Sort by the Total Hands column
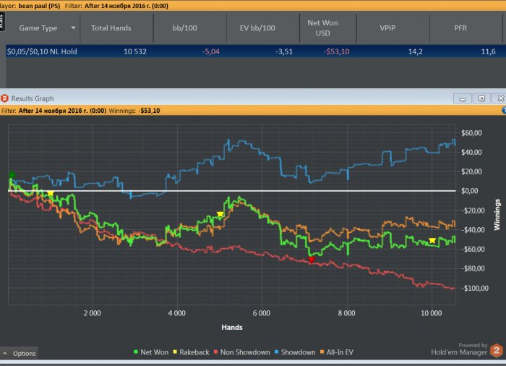The width and height of the screenshot is (506, 366). [x=112, y=28]
